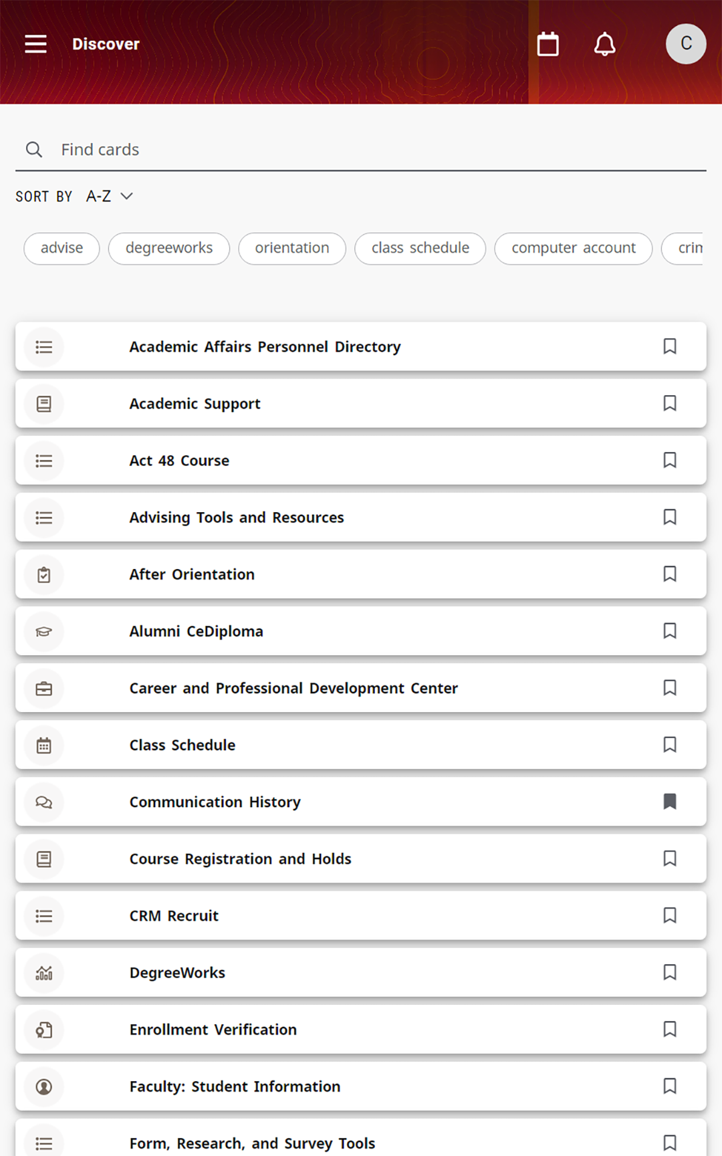Image resolution: width=722 pixels, height=1156 pixels.
Task: Click the briefcase icon for Career Center
Action: point(44,688)
